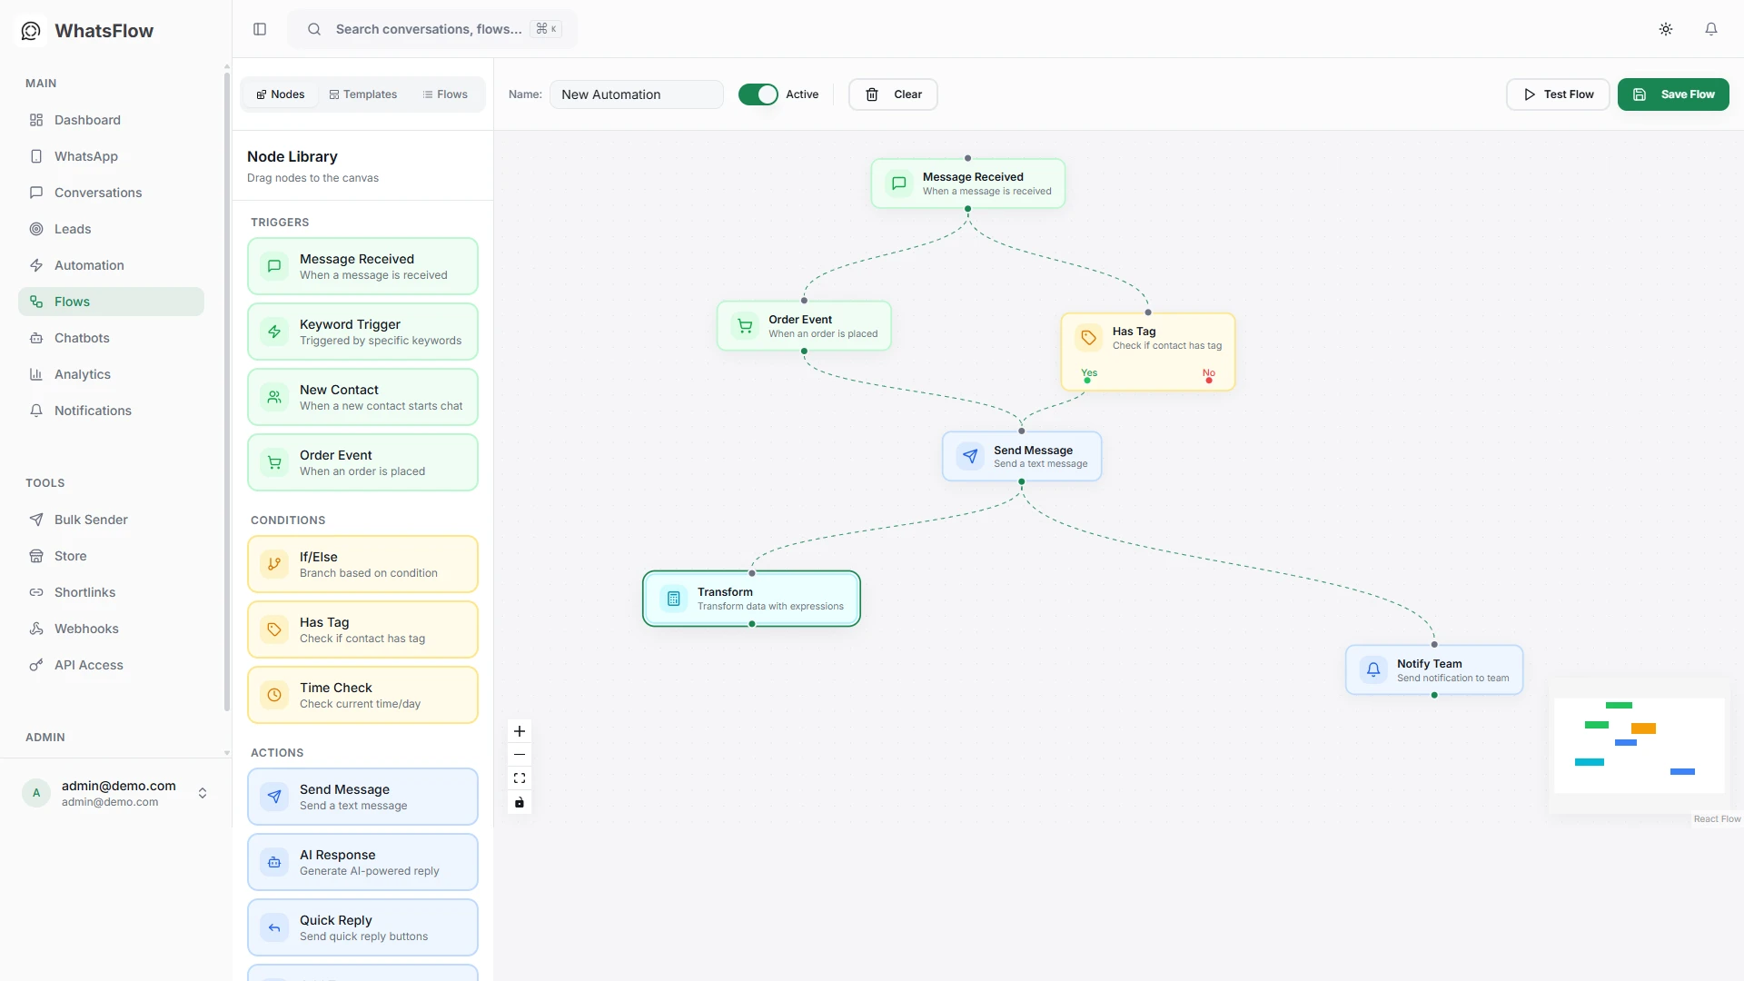Screen dimensions: 1744x981
Task: Toggle light/dark theme sun icon
Action: pyautogui.click(x=1666, y=29)
